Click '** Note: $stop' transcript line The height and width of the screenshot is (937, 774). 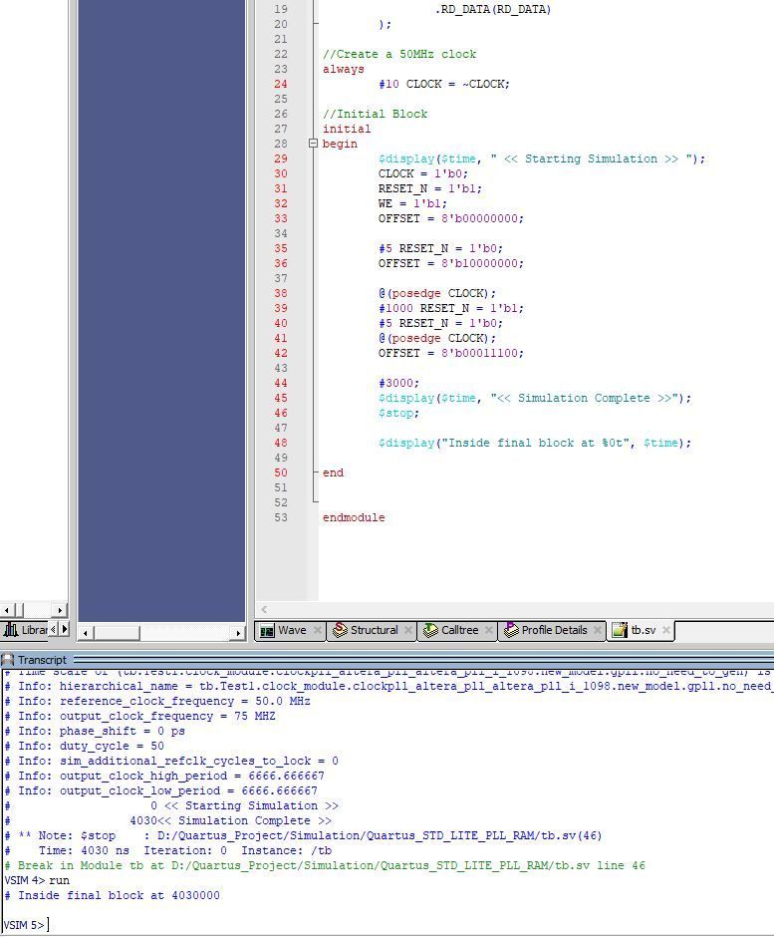pyautogui.click(x=304, y=835)
